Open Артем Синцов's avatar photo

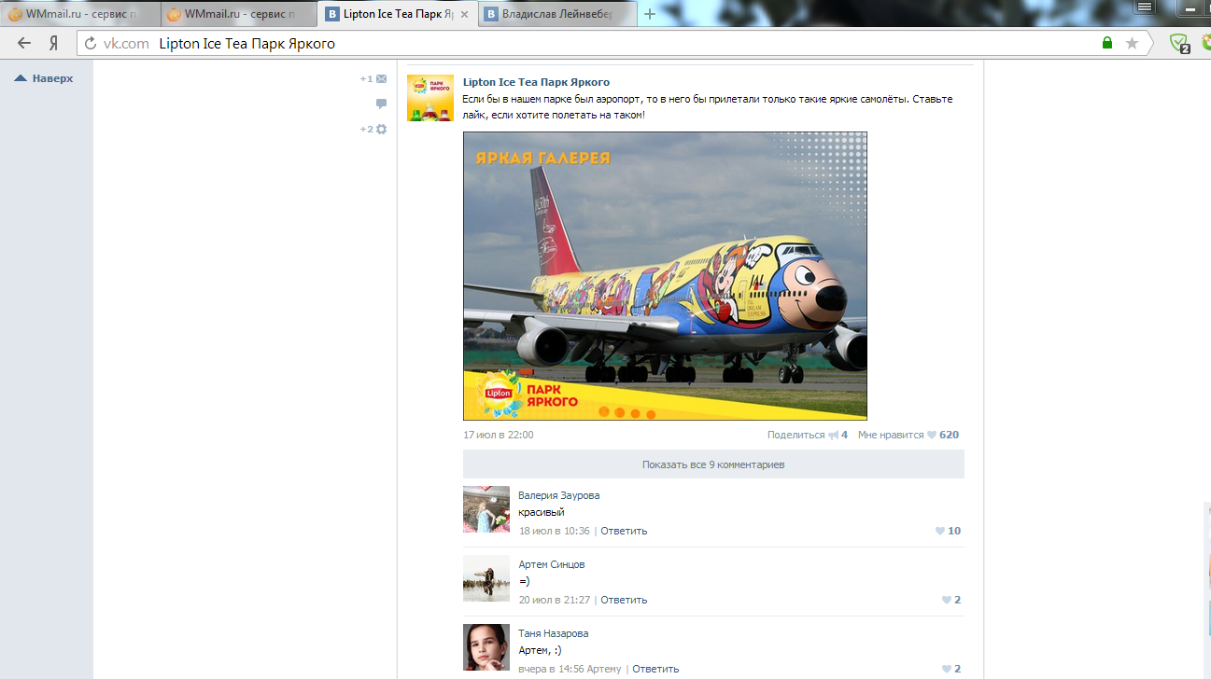pos(486,578)
